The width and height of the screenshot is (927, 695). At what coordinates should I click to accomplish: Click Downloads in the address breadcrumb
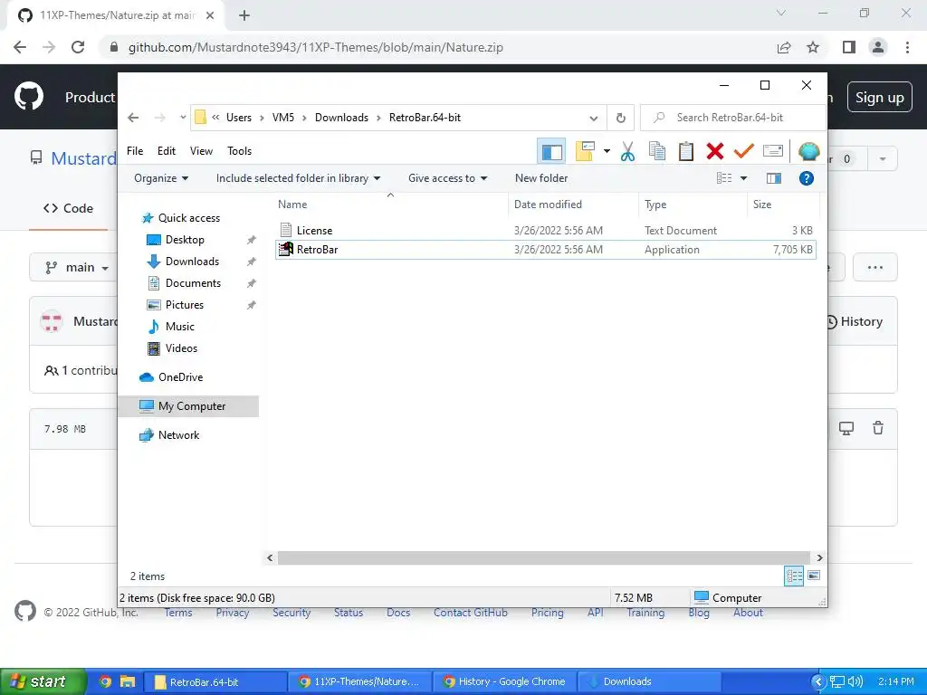click(341, 118)
